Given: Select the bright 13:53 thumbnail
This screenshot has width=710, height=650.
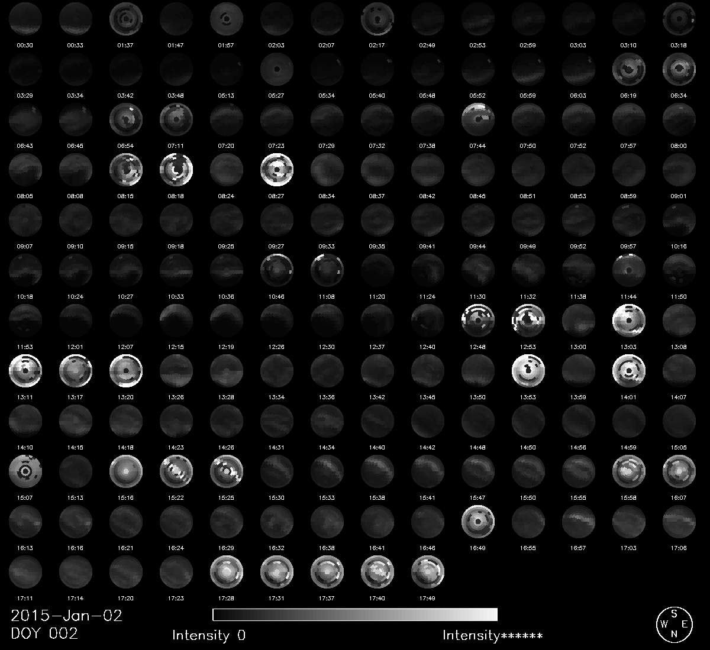Looking at the screenshot, I should [x=528, y=371].
